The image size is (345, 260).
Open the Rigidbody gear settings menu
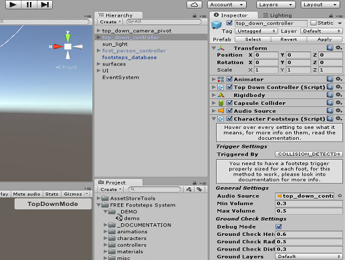[x=339, y=95]
